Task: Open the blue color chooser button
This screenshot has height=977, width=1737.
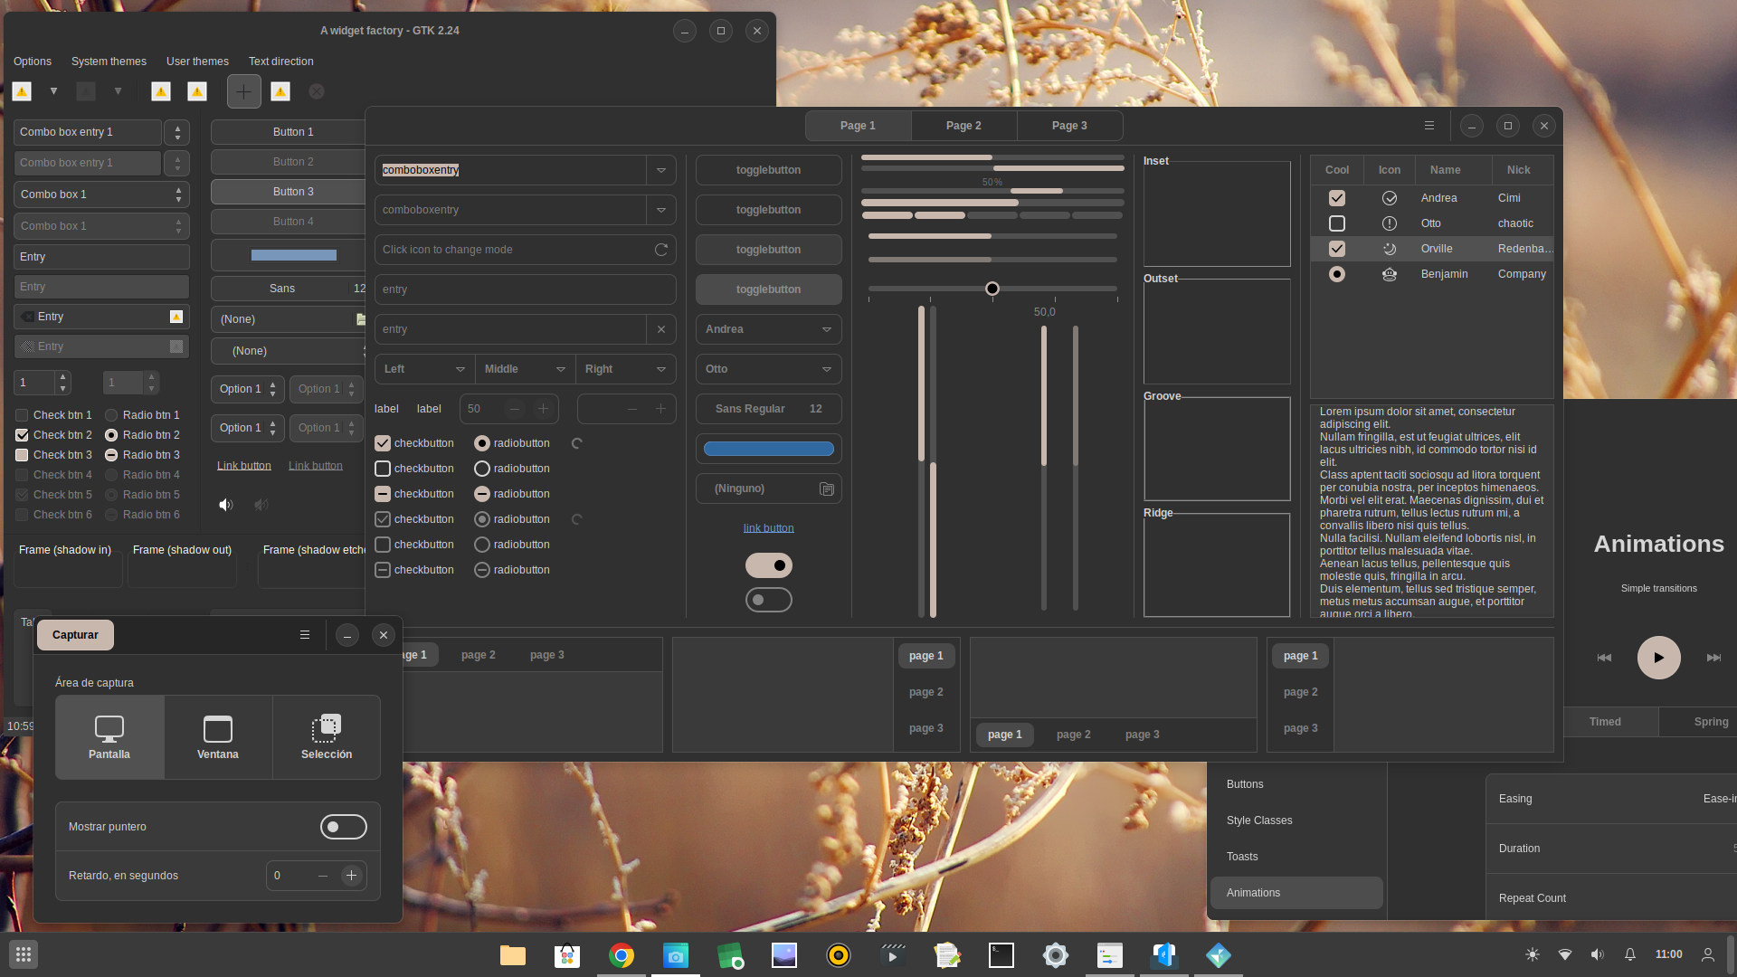Action: click(x=769, y=449)
